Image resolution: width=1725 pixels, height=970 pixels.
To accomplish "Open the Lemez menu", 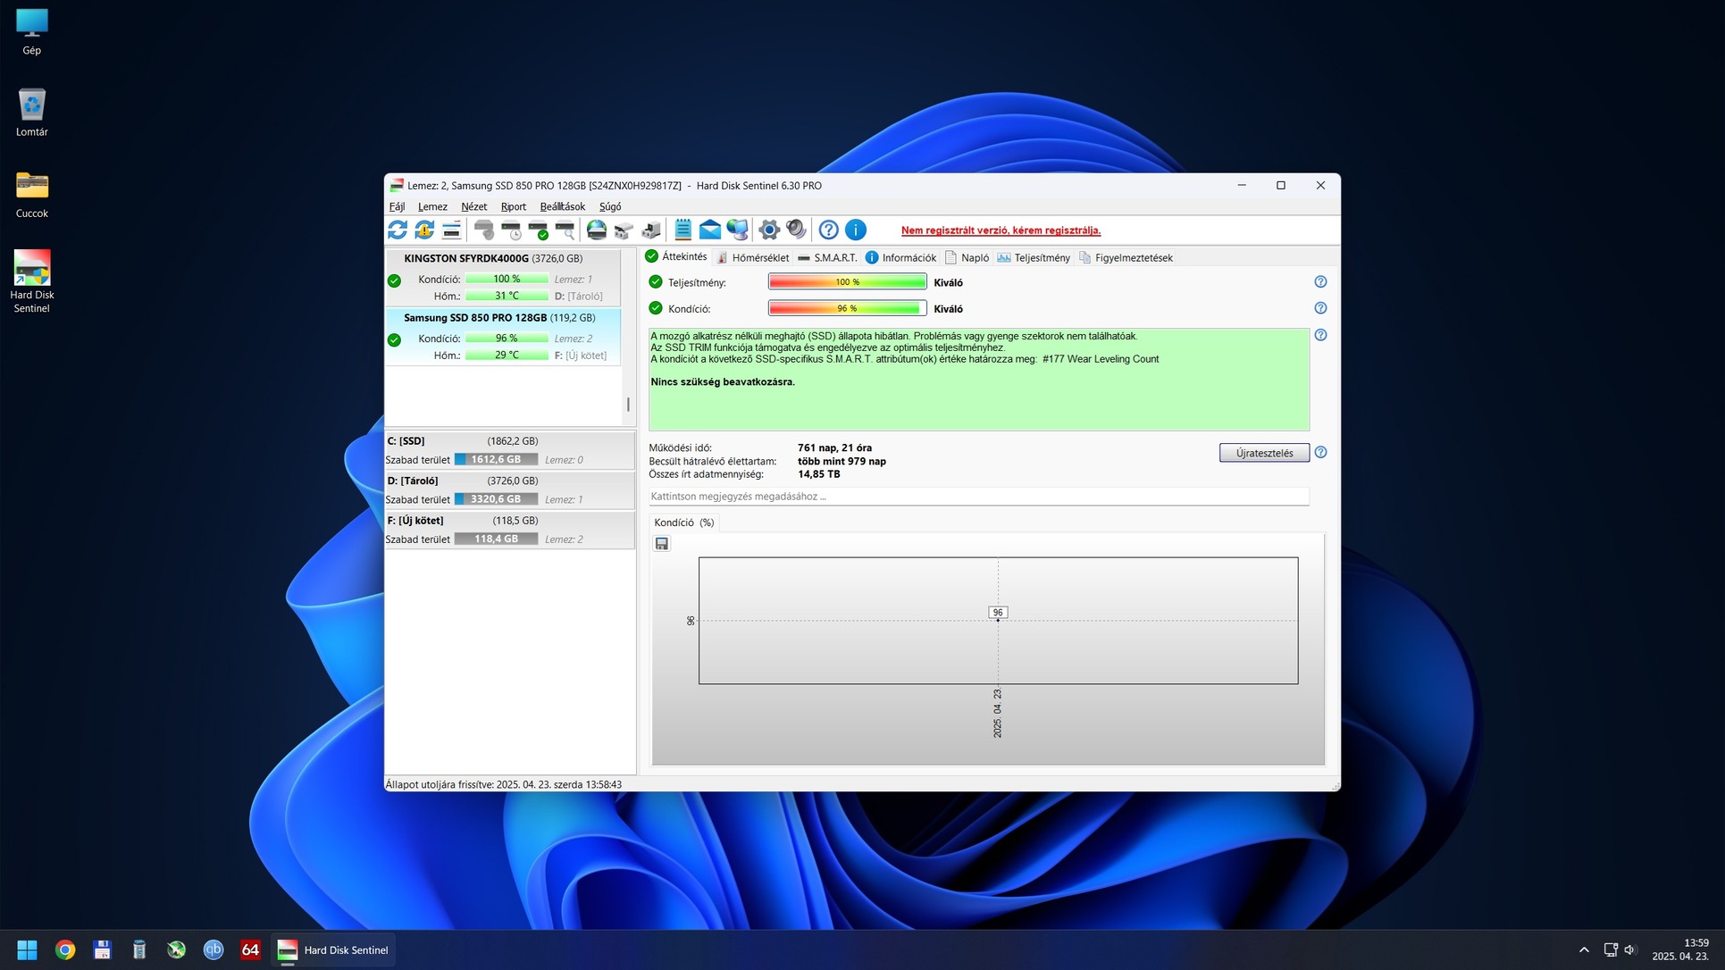I will (432, 206).
